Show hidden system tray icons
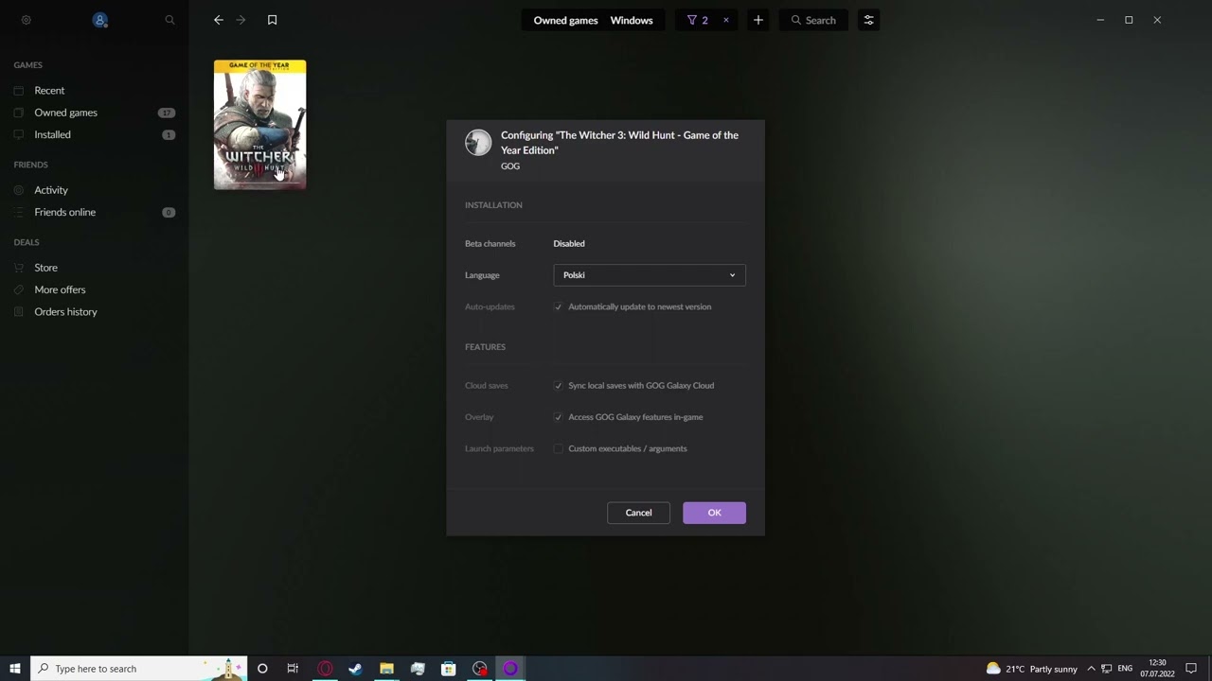Screen dimensions: 1212x681 pyautogui.click(x=1091, y=669)
